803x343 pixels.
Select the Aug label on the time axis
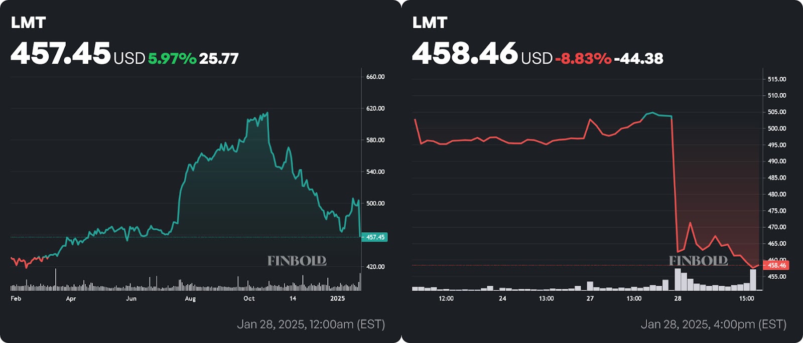[x=190, y=298]
